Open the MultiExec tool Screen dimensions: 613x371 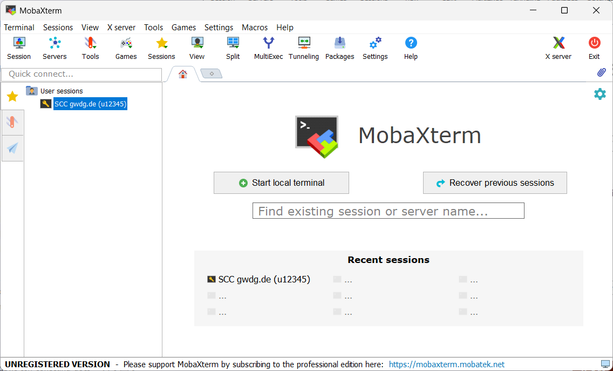268,48
